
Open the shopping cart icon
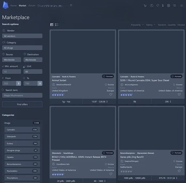click(145, 5)
